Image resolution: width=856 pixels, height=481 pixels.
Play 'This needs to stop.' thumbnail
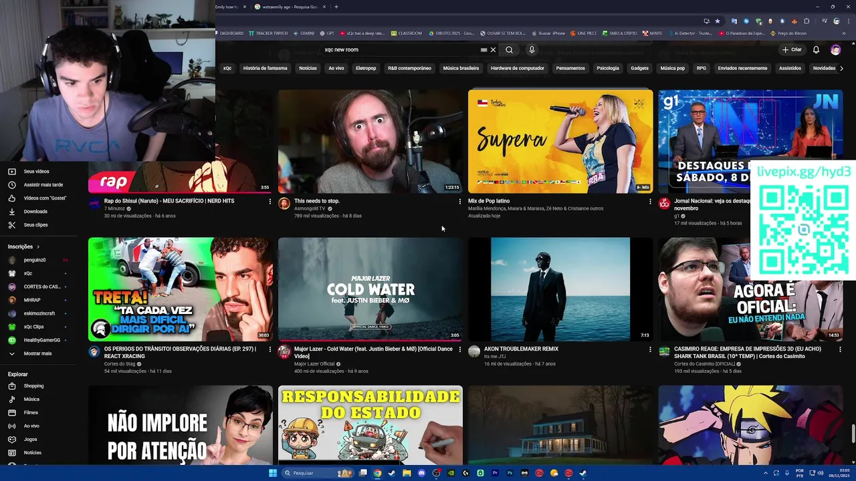(x=370, y=142)
